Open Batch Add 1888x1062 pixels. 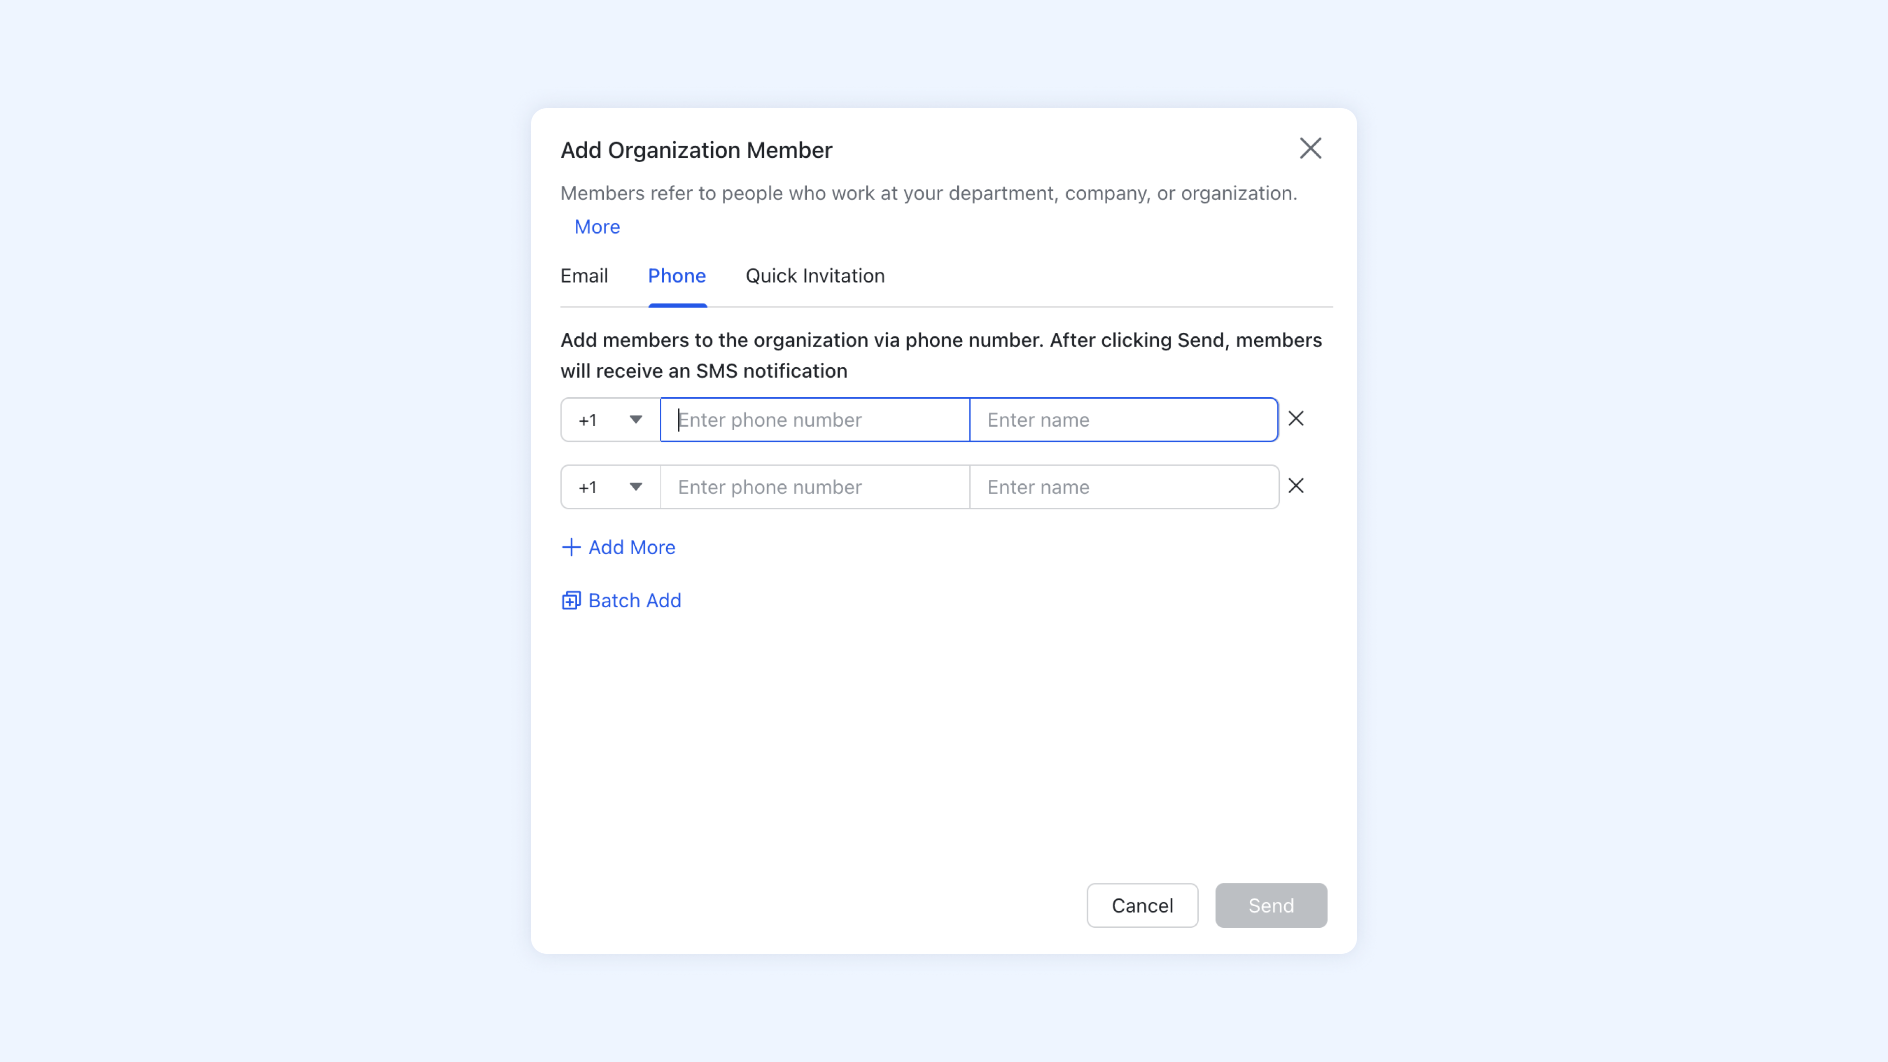[x=634, y=599]
